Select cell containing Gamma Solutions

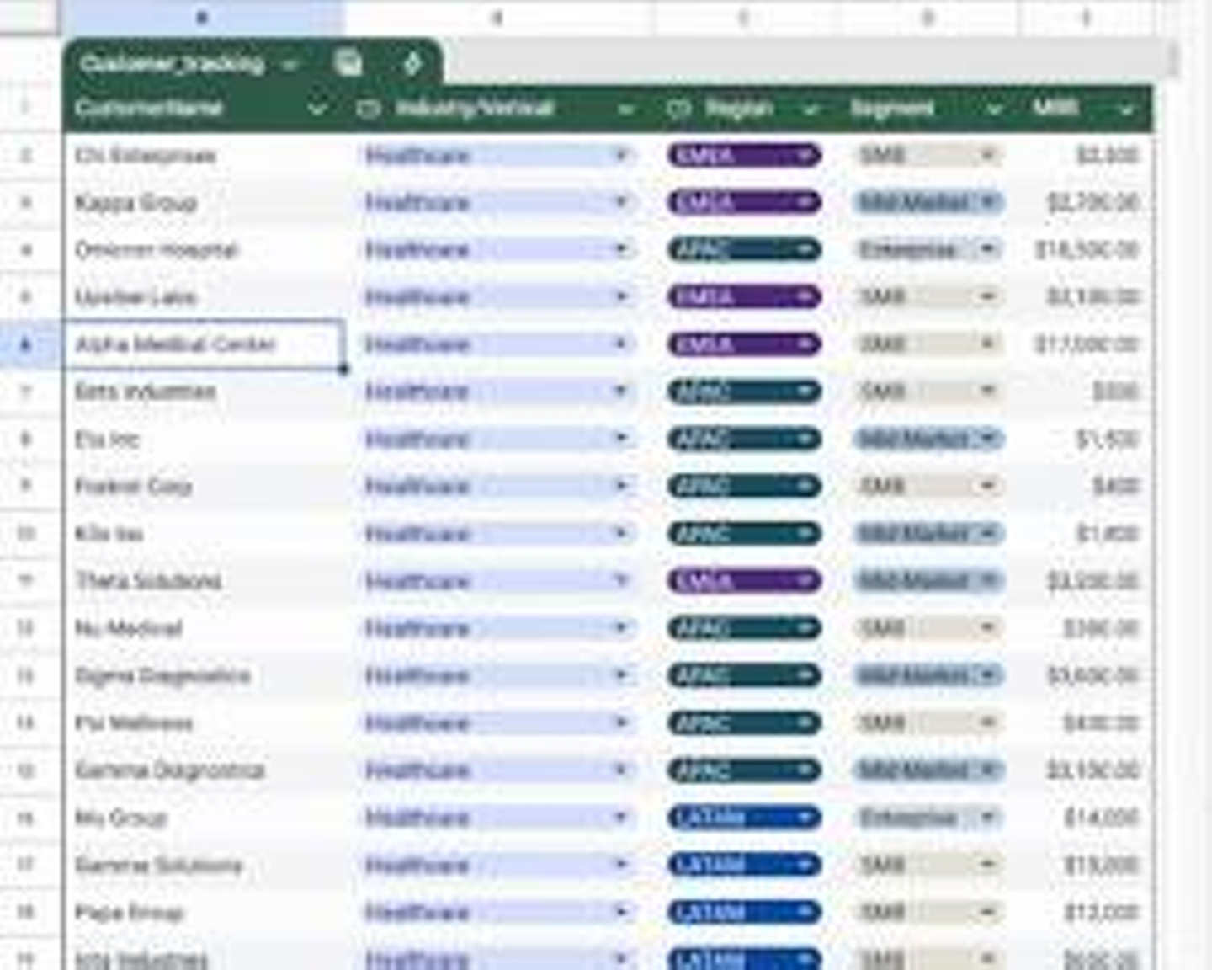point(204,865)
